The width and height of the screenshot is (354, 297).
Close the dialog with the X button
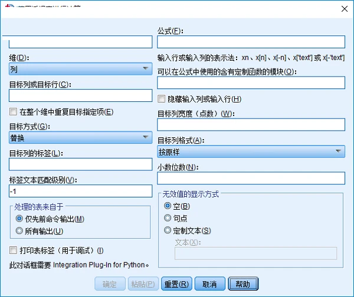pos(345,9)
